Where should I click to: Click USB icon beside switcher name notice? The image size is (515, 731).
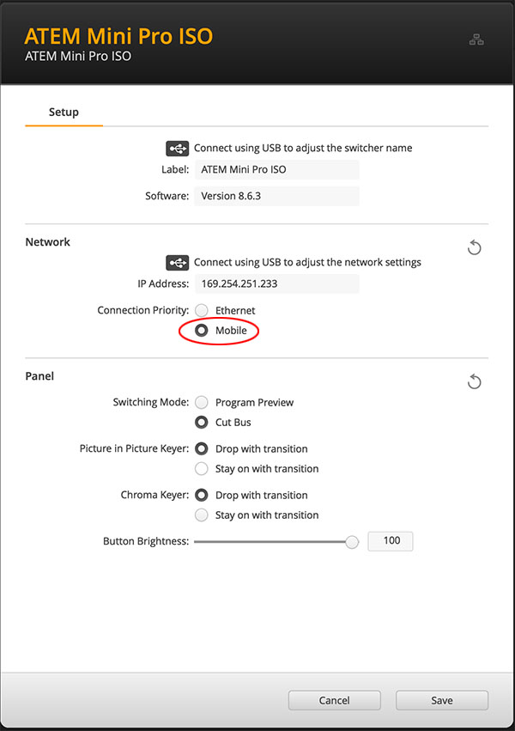coord(177,149)
